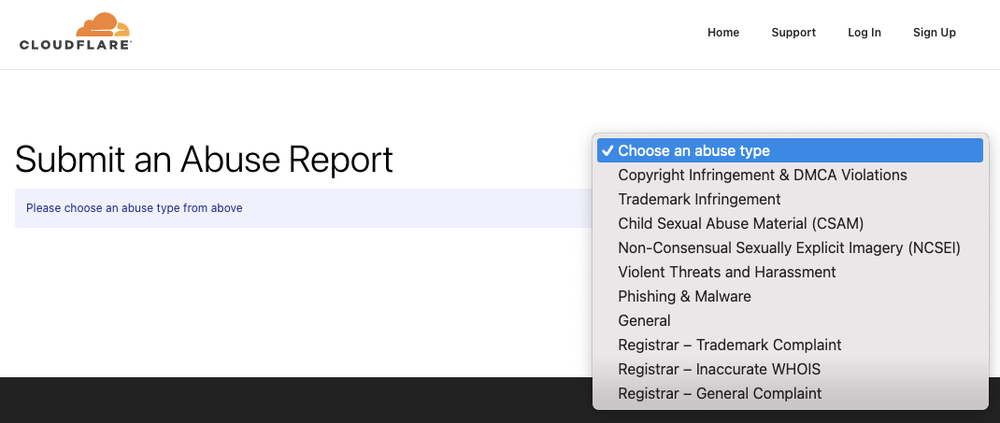Pick Child Sexual Abuse Material (CSAM)
This screenshot has width=1000, height=423.
tap(790, 223)
